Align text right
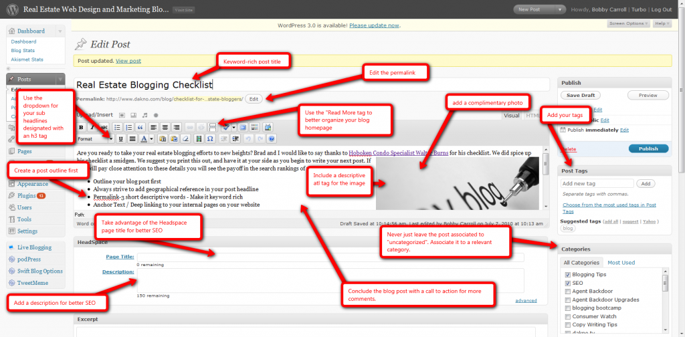Image resolution: width=685 pixels, height=337 pixels. click(177, 127)
